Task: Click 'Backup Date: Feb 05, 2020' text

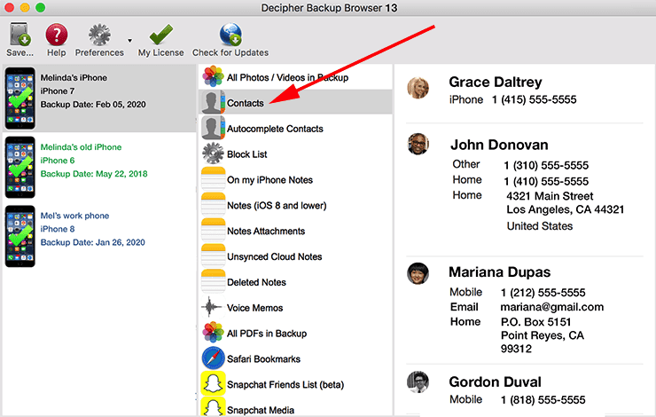Action: (x=93, y=105)
